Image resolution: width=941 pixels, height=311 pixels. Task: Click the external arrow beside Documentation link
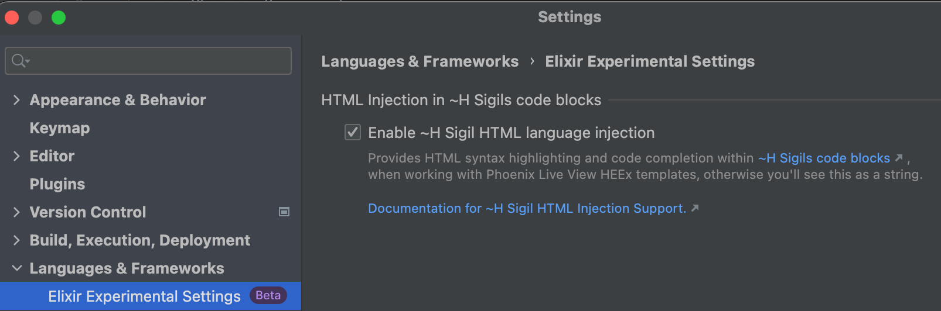coord(695,208)
